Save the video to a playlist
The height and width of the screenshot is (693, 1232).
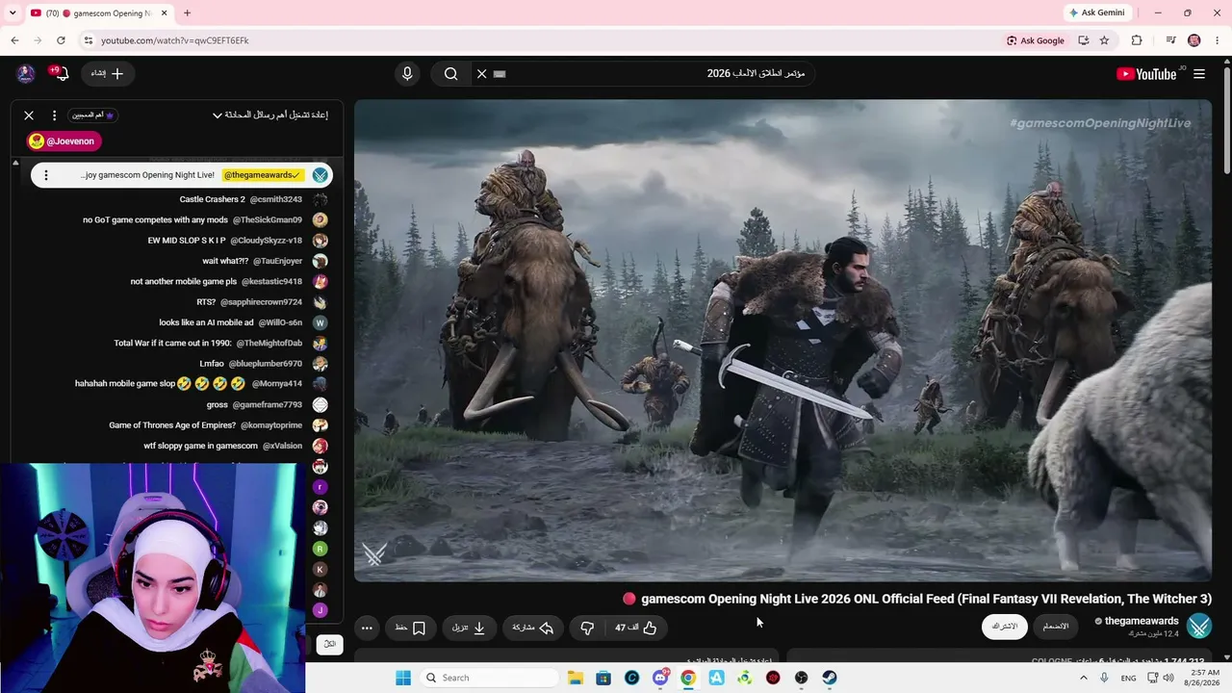tap(411, 628)
